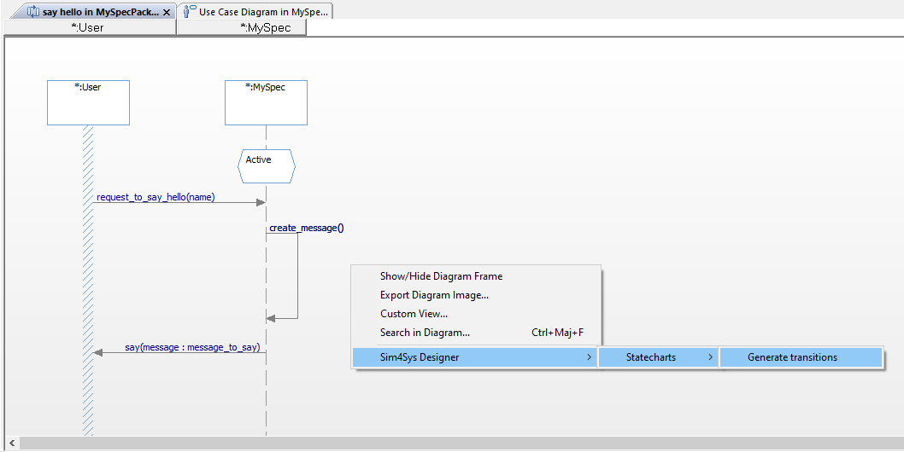This screenshot has height=452, width=904.
Task: Select the Active state hexagon
Action: 267,166
